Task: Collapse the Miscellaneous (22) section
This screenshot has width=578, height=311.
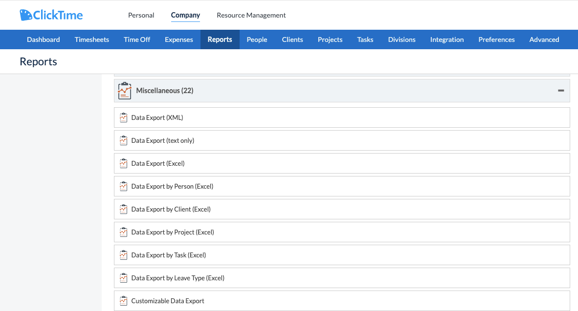Action: 560,91
